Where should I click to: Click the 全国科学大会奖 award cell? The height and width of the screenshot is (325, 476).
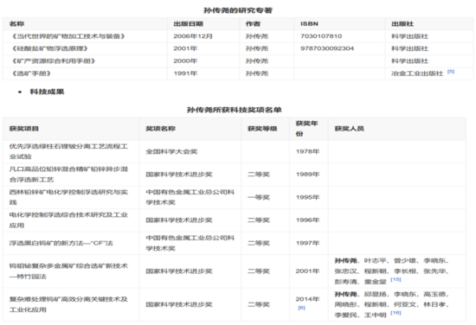[171, 151]
